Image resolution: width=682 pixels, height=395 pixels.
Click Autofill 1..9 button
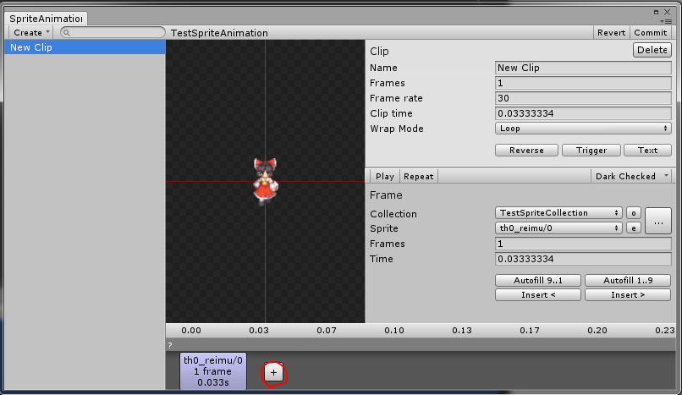[x=628, y=280]
